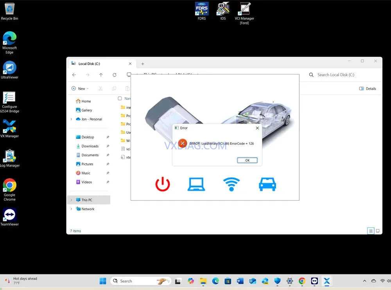This screenshot has height=290, width=391.
Task: Switch Explorer to large thumbnails view
Action: coord(378,231)
